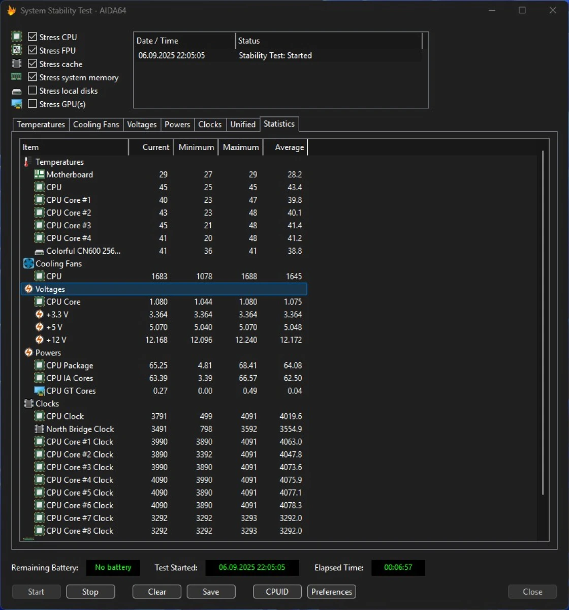Image resolution: width=569 pixels, height=610 pixels.
Task: Click the chip icon next to CPU IA Cores
Action: (39, 378)
